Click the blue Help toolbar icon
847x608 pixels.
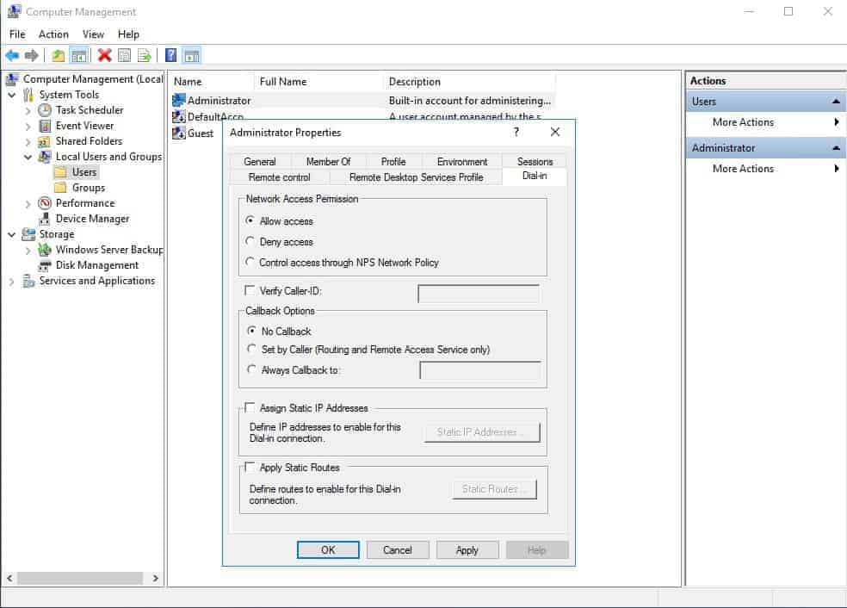point(170,55)
